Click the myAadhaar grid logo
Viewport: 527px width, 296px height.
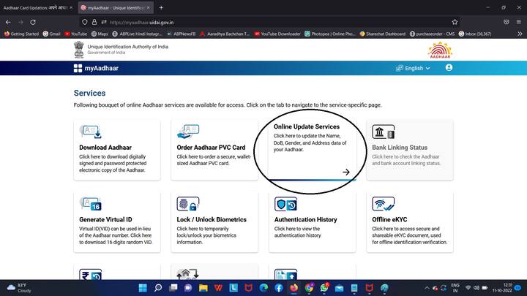coord(78,68)
